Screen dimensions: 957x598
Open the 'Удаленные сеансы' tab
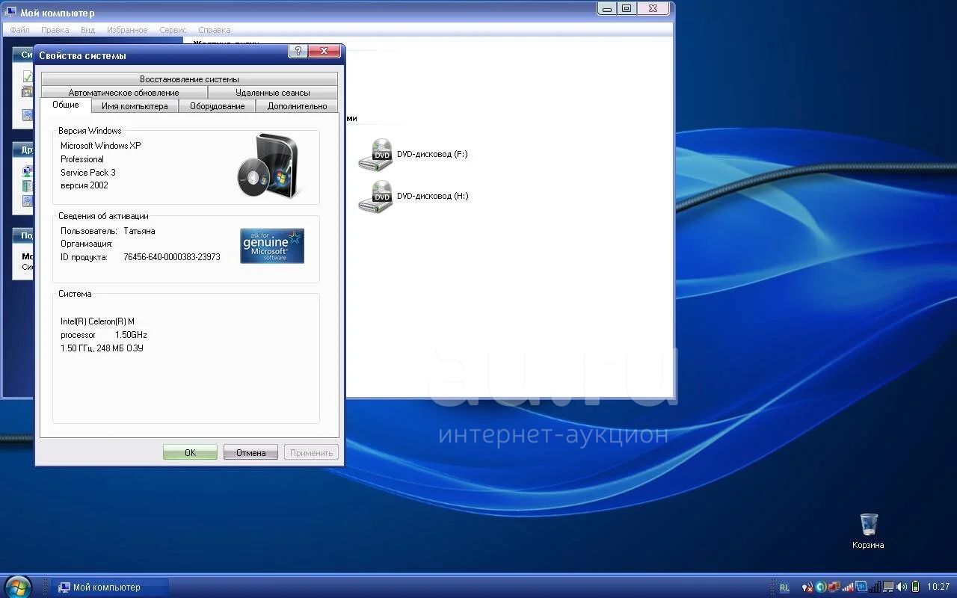273,93
